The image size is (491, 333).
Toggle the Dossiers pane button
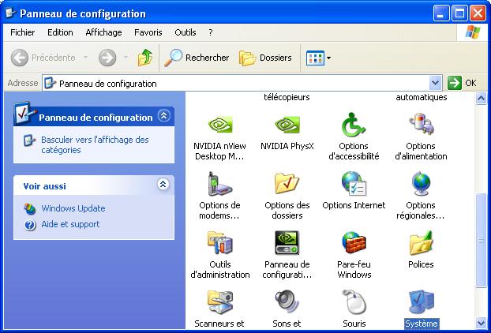265,58
